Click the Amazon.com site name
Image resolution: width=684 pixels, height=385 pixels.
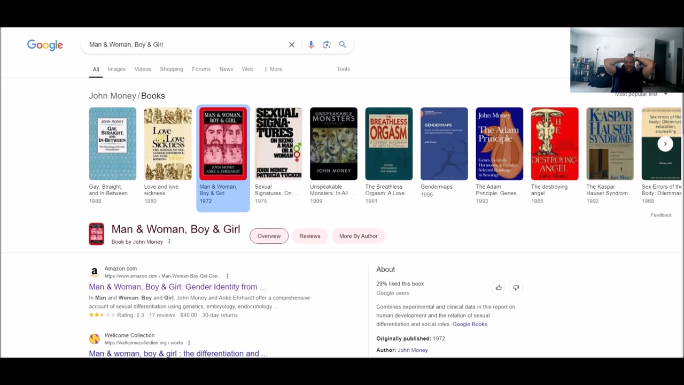(121, 268)
